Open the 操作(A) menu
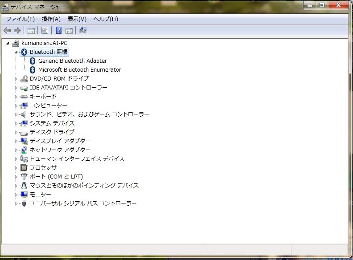Screen dimensions: 353x260 pos(51,19)
